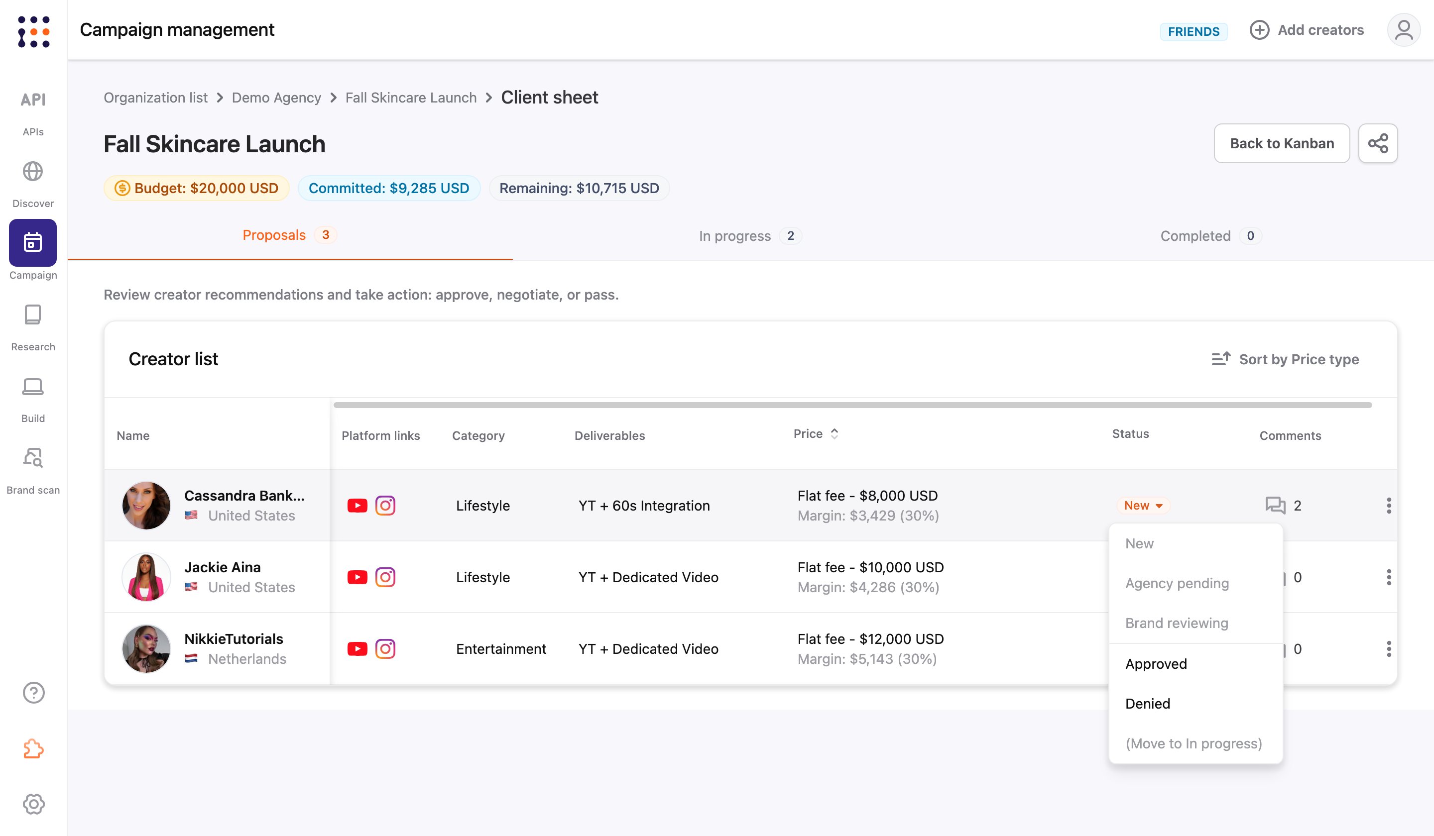
Task: Open the Build laptop icon
Action: [x=33, y=386]
